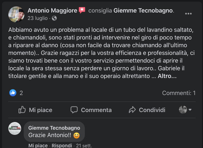Open the three-dots post options menu
Viewport: 203px width, 148px height.
188,14
